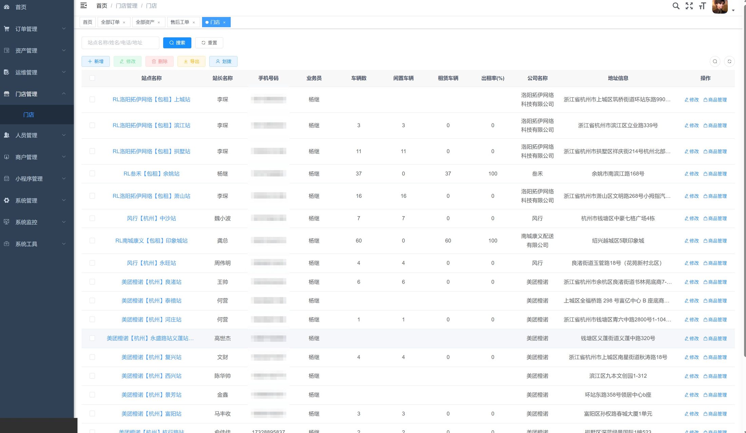Screen dimensions: 746x433
Task: Check the 上城站 row checkbox
Action: click(92, 100)
